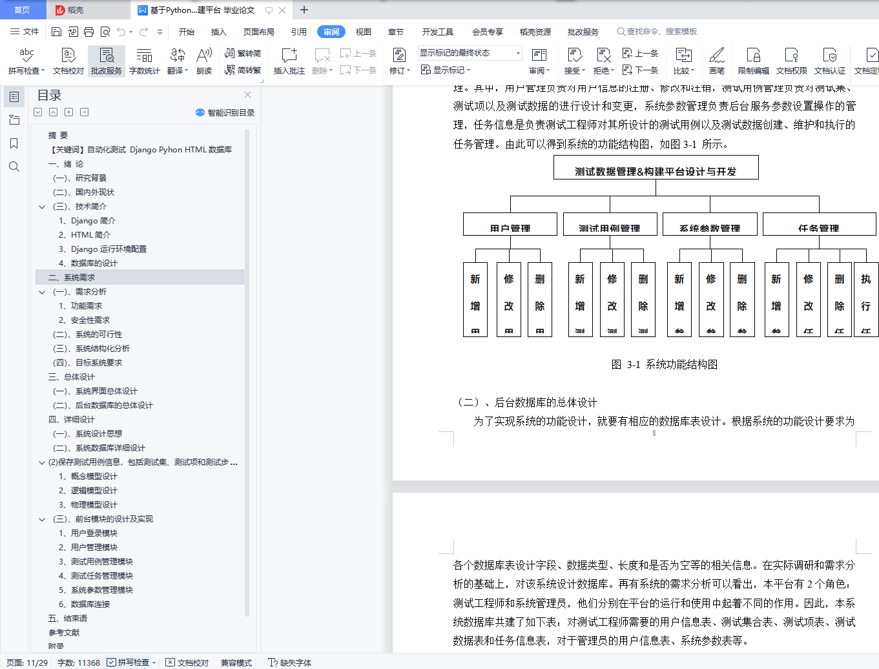
Task: Run 文档校对 from the review ribbon
Action: pyautogui.click(x=68, y=61)
